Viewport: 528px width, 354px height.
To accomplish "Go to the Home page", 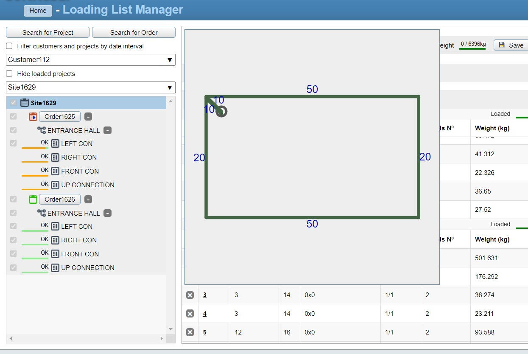I will (x=38, y=11).
